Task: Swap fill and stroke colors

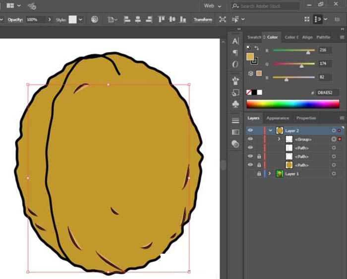Action: point(256,48)
